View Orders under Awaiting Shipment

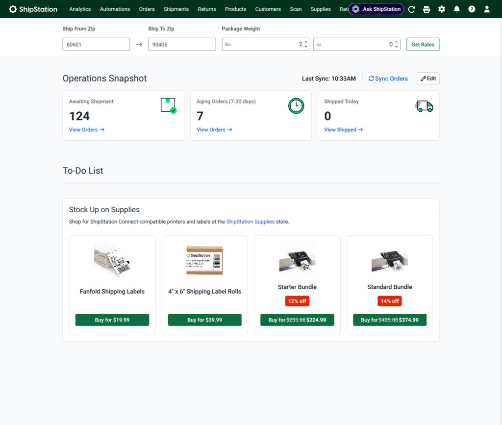tap(87, 129)
